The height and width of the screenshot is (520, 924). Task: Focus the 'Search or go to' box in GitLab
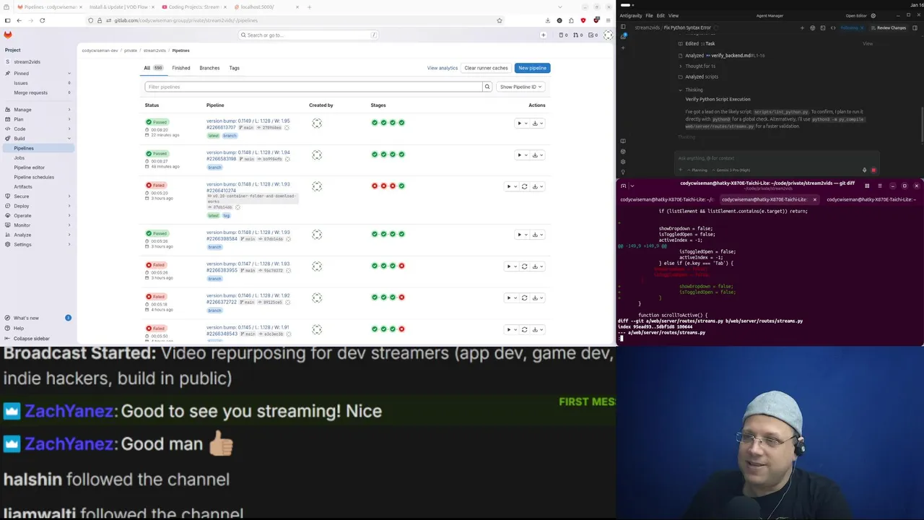coord(309,35)
